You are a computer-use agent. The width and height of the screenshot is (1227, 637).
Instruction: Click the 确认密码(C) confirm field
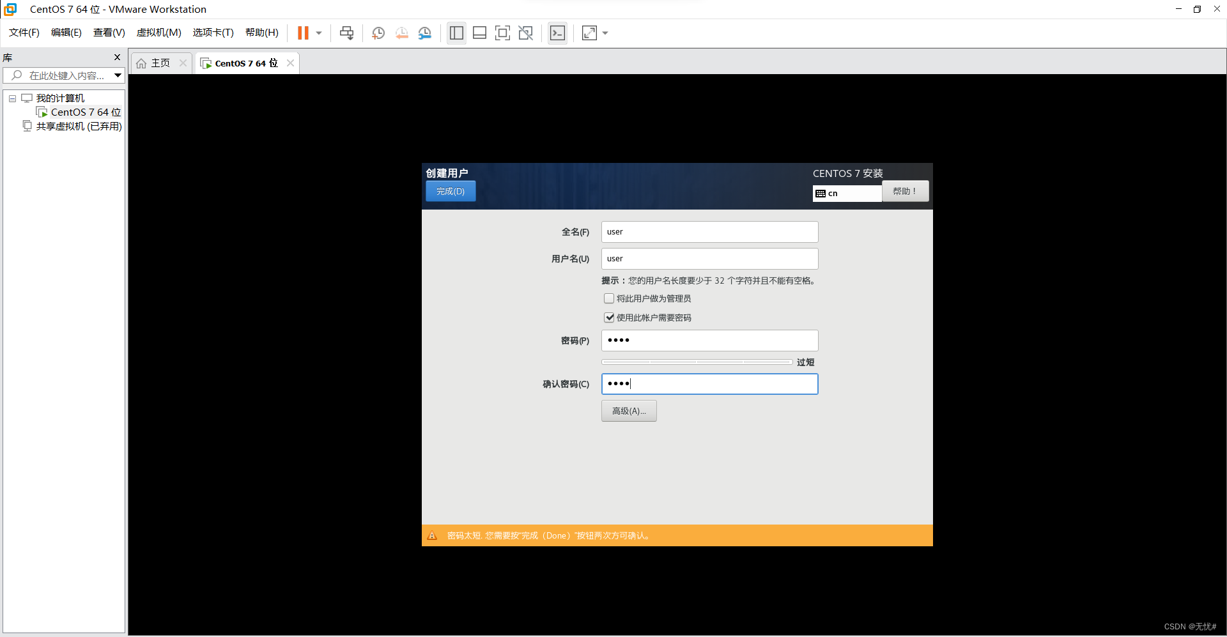[709, 384]
